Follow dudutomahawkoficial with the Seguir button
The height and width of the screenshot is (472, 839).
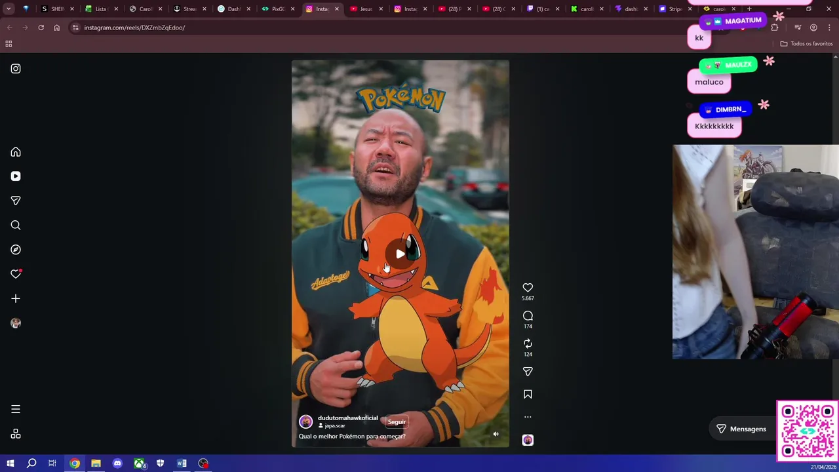tap(397, 422)
